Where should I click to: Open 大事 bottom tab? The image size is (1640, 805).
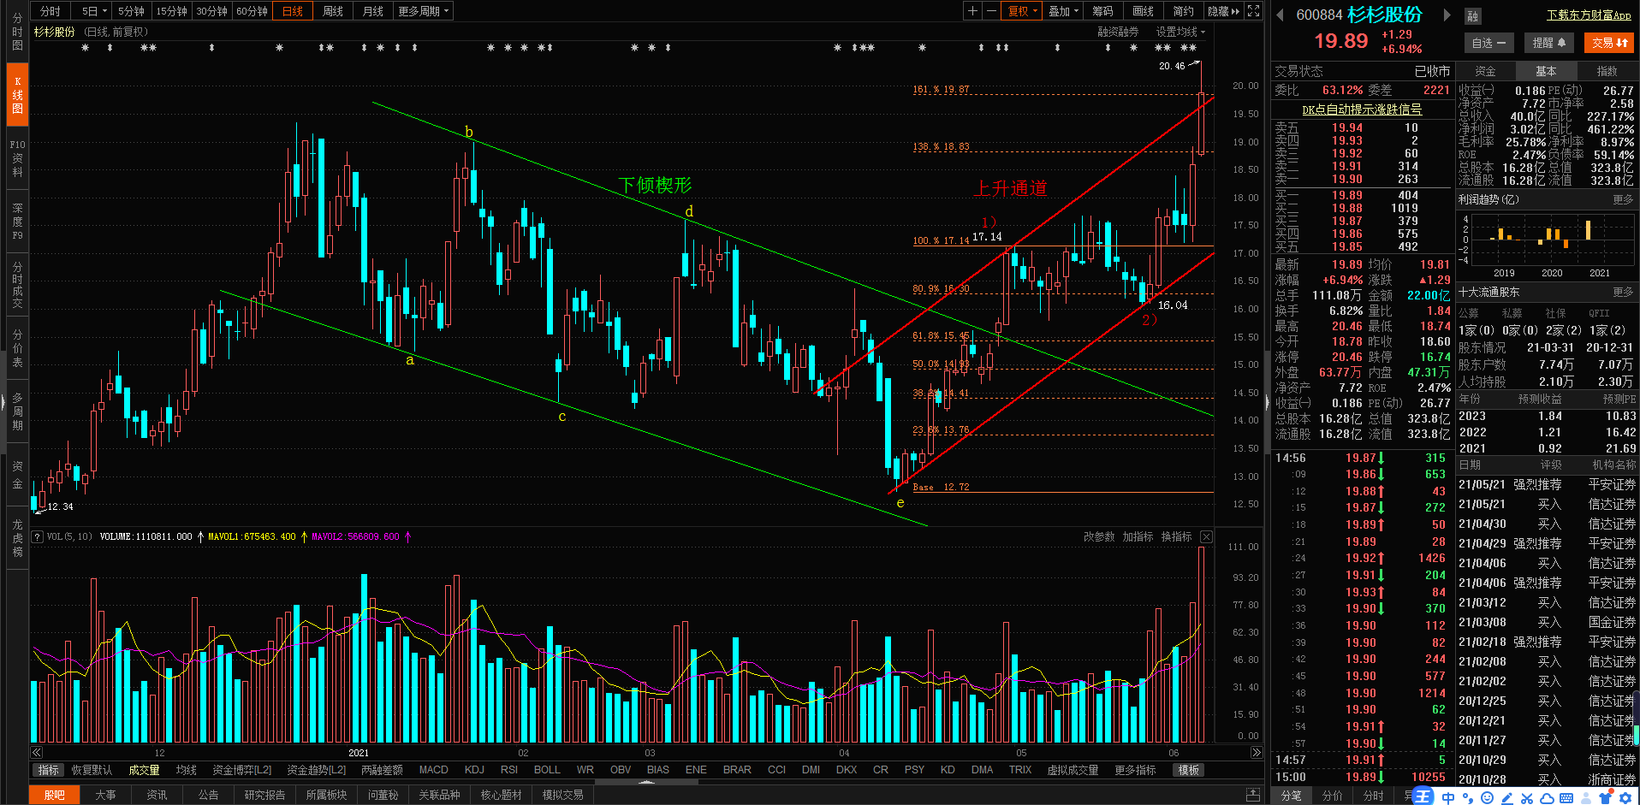pos(105,795)
